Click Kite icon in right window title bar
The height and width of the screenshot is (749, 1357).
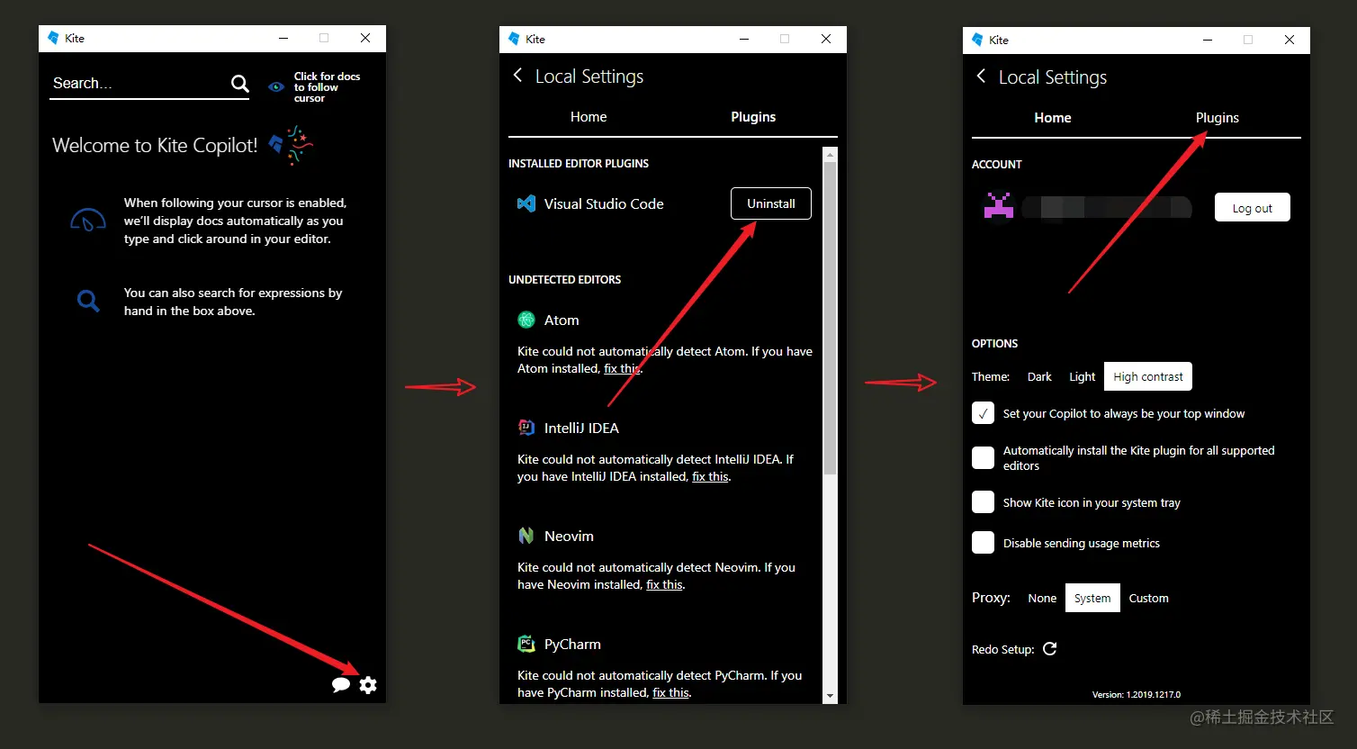click(x=977, y=40)
